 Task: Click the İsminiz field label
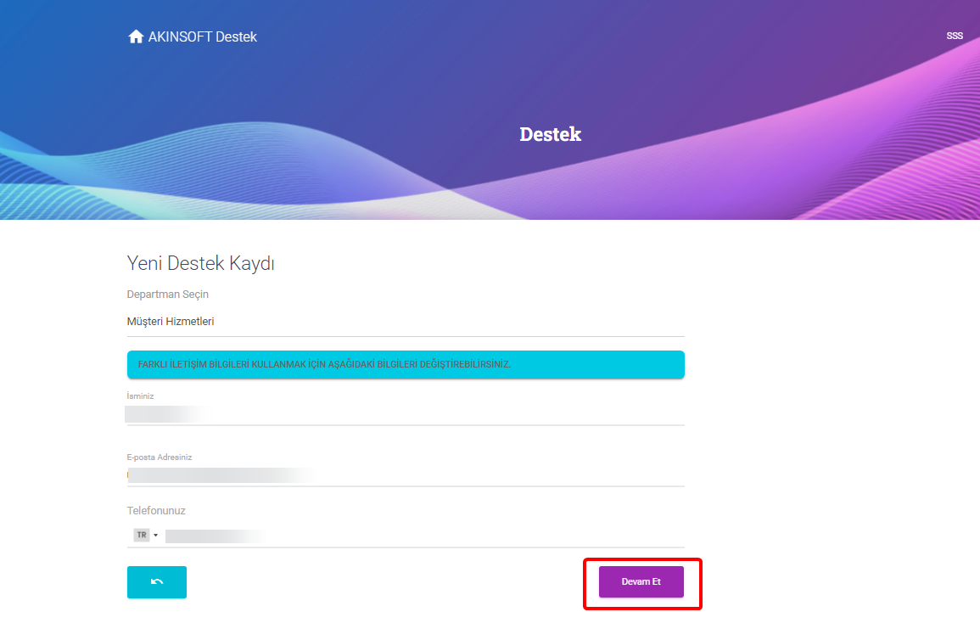140,396
